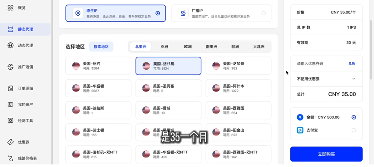Viewport: 374px width, 167px height.
Task: Click the flag icon for 美国-波士顿
Action: (76, 132)
